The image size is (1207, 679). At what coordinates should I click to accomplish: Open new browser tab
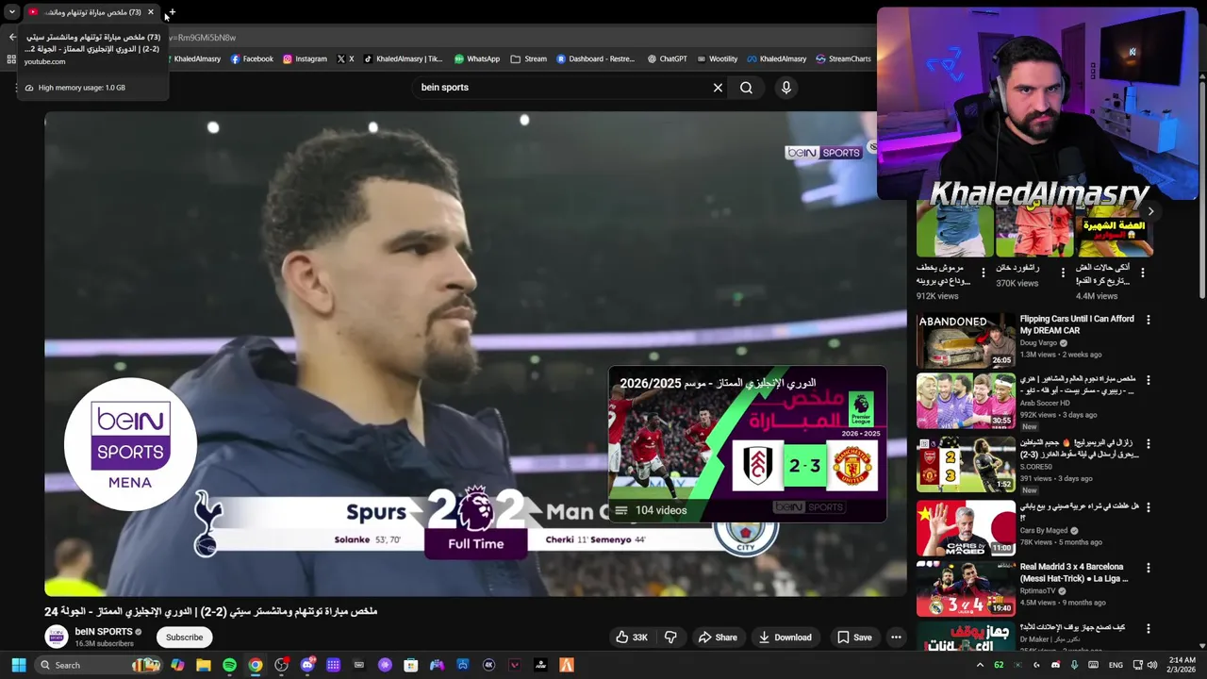coord(172,12)
